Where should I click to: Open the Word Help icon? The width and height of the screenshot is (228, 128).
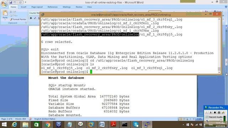226,7
